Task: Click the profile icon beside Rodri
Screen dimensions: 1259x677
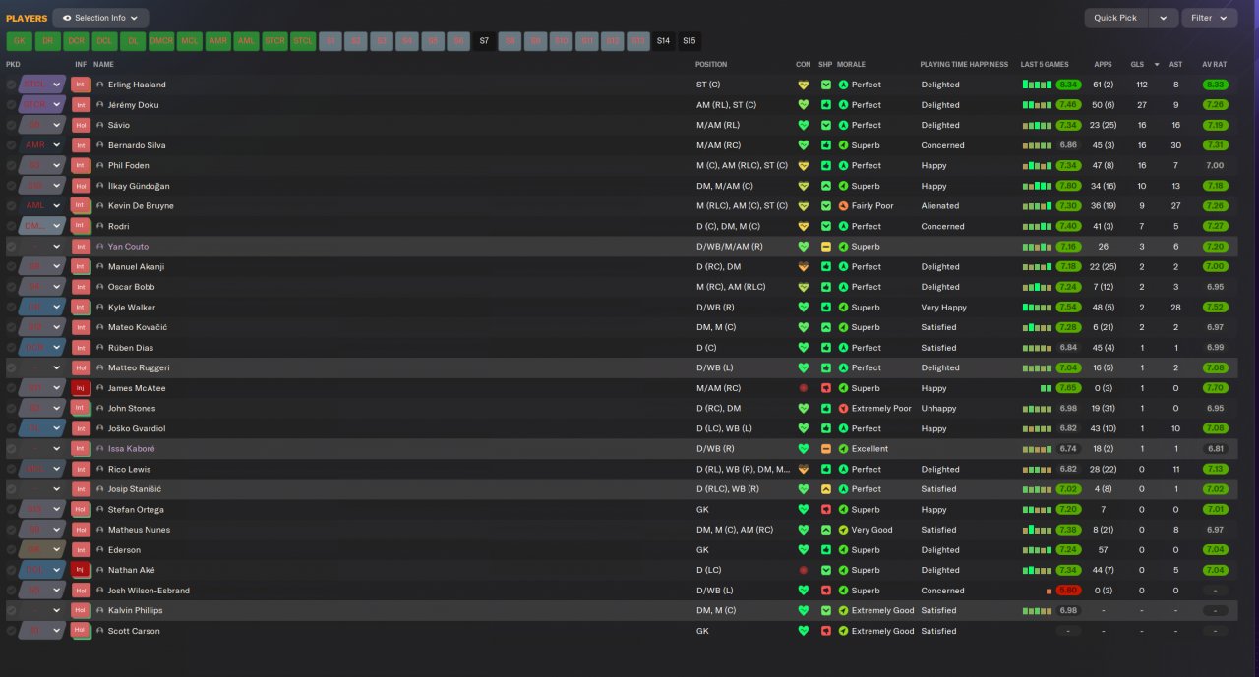Action: click(100, 226)
